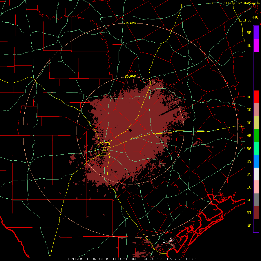This screenshot has height=261, width=261.
Task: Click the "RF" legend label
Action: point(249,32)
